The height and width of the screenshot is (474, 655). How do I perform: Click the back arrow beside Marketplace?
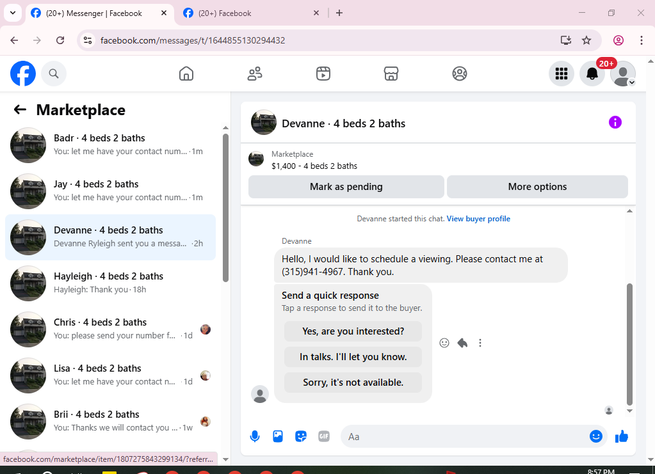20,110
